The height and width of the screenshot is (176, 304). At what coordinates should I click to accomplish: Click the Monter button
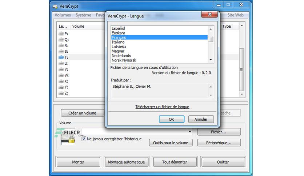78,162
